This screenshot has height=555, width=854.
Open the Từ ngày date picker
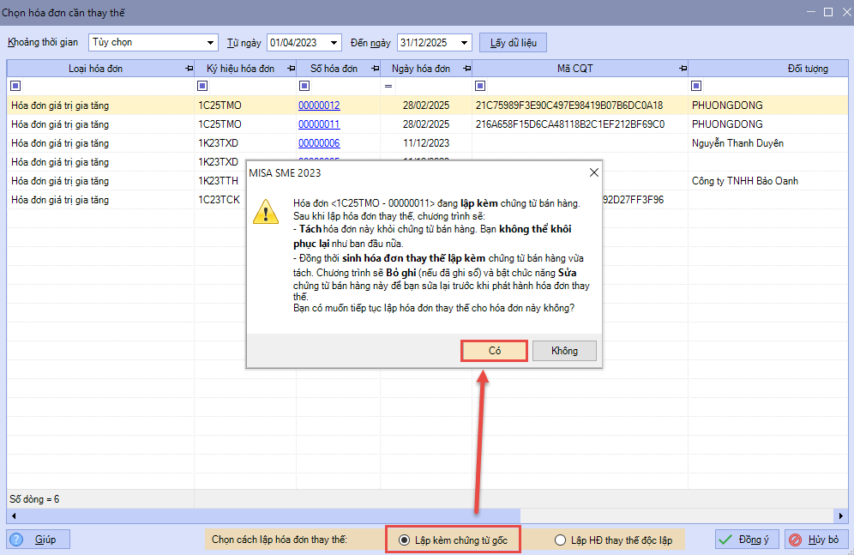point(334,42)
